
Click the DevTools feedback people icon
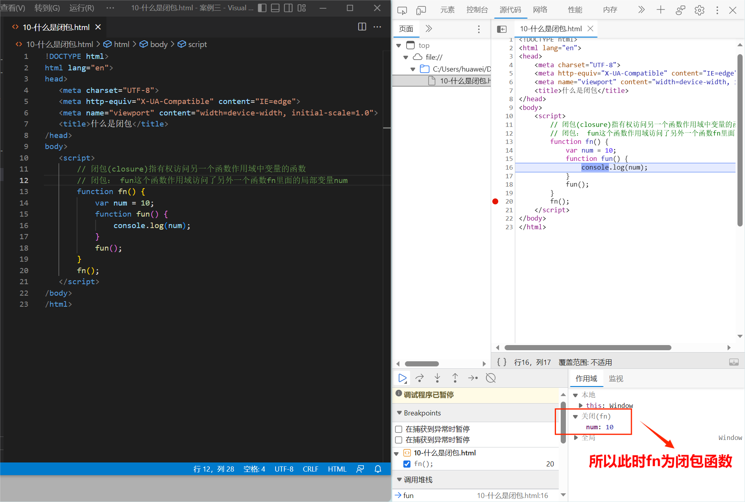point(680,10)
